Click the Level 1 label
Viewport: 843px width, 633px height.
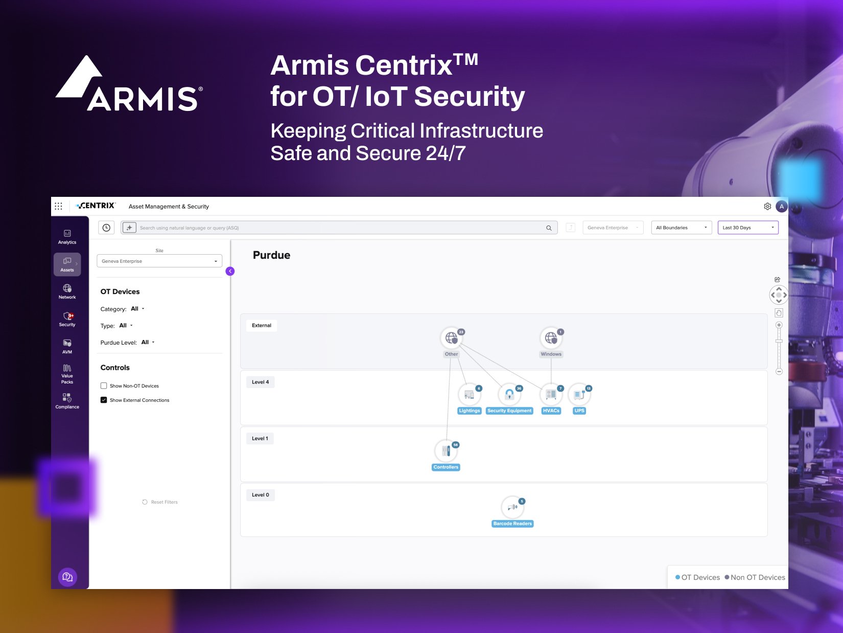(x=260, y=438)
